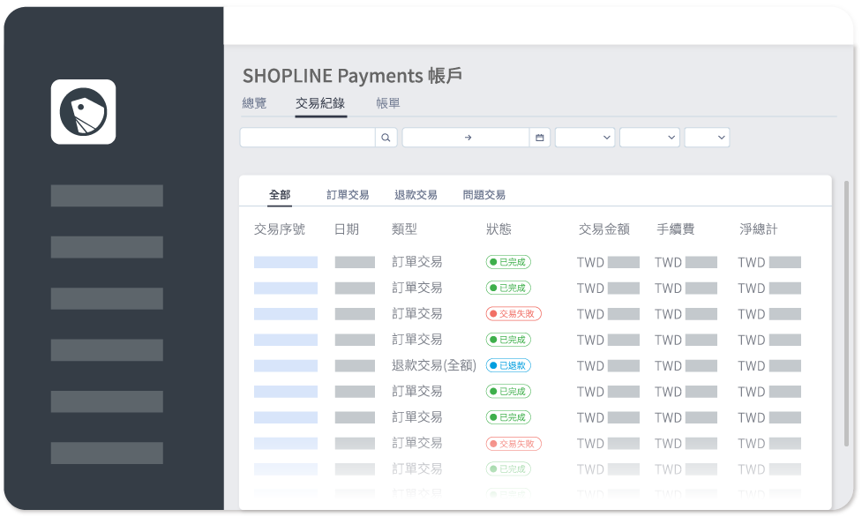The height and width of the screenshot is (517, 862).
Task: Switch to the 退款交易 filter tab
Action: pos(416,195)
